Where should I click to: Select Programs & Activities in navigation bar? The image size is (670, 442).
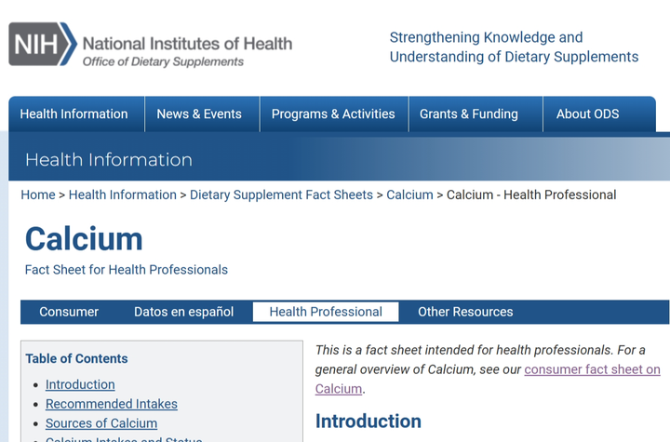point(333,114)
